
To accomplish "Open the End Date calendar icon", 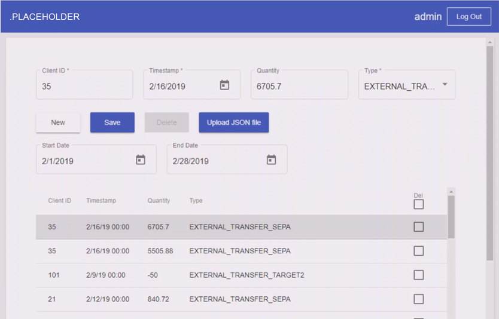I will point(271,160).
